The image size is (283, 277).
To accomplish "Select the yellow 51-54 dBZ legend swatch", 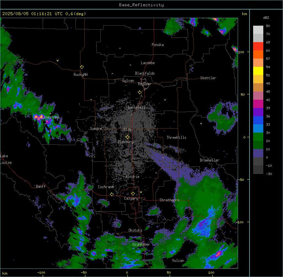I will [x=258, y=71].
